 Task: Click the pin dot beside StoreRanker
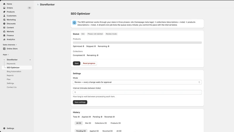(30, 60)
